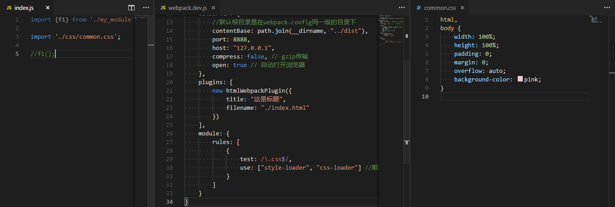Switch to the index.js tab
Image resolution: width=615 pixels, height=207 pixels.
click(x=27, y=8)
